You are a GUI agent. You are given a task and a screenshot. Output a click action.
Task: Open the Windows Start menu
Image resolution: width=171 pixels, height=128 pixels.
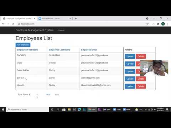tap(3, 110)
